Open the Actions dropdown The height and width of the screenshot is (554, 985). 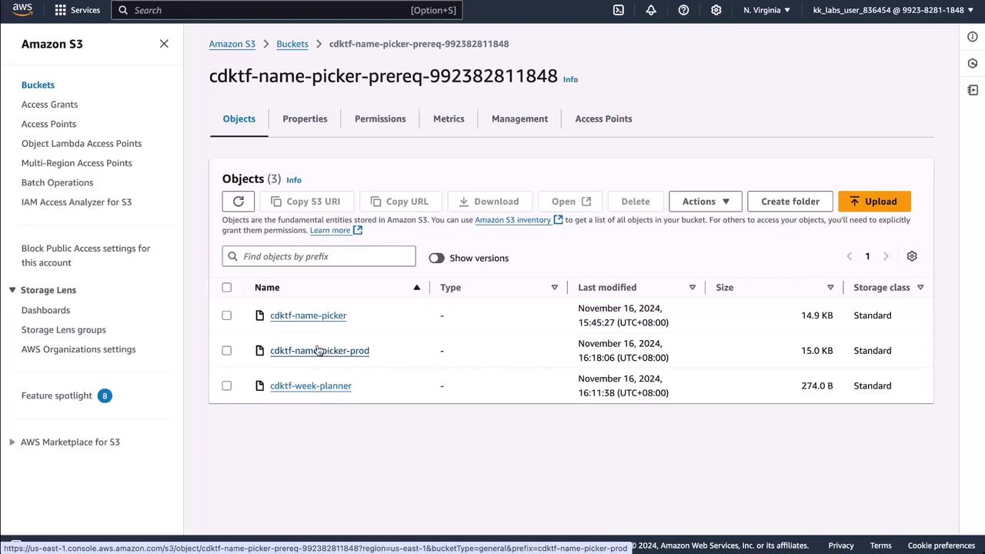[706, 202]
